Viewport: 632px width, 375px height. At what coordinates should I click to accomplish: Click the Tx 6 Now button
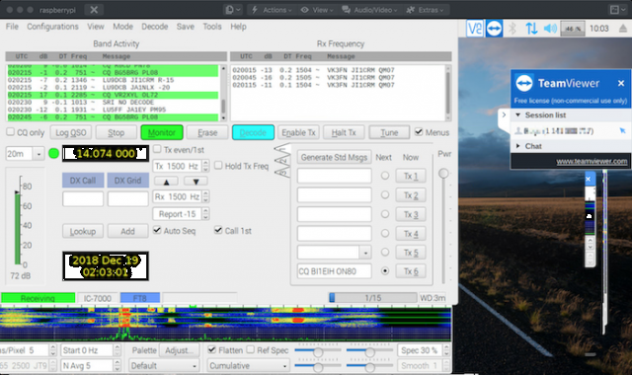tap(411, 271)
